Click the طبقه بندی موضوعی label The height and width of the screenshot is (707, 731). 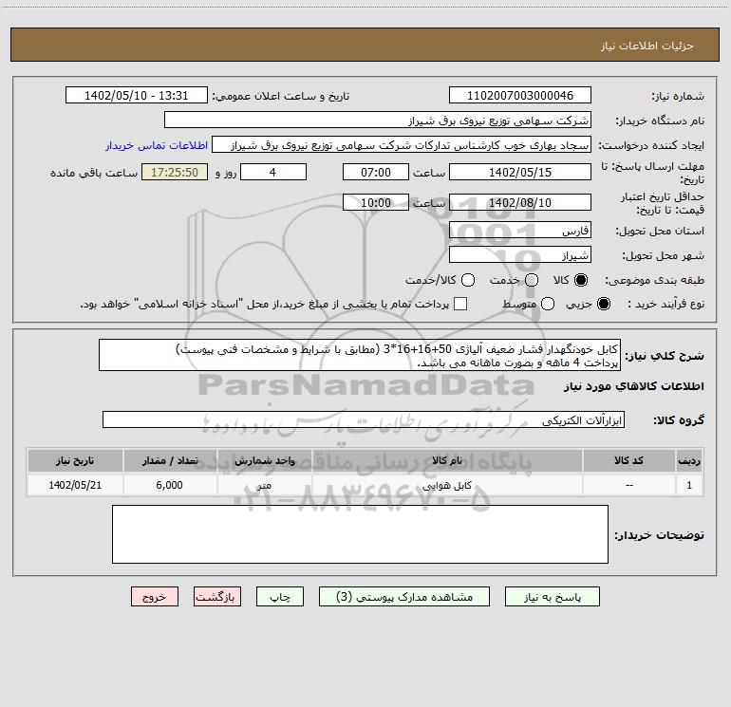click(x=654, y=281)
